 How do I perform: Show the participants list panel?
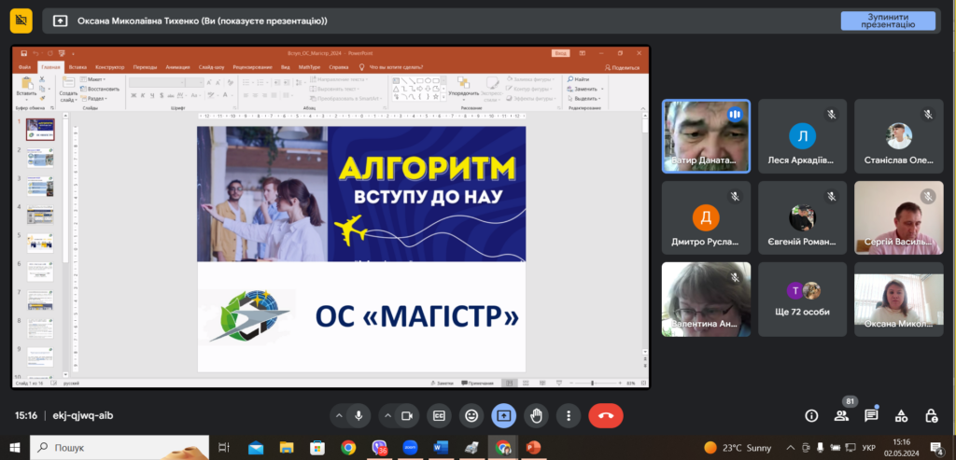click(842, 415)
